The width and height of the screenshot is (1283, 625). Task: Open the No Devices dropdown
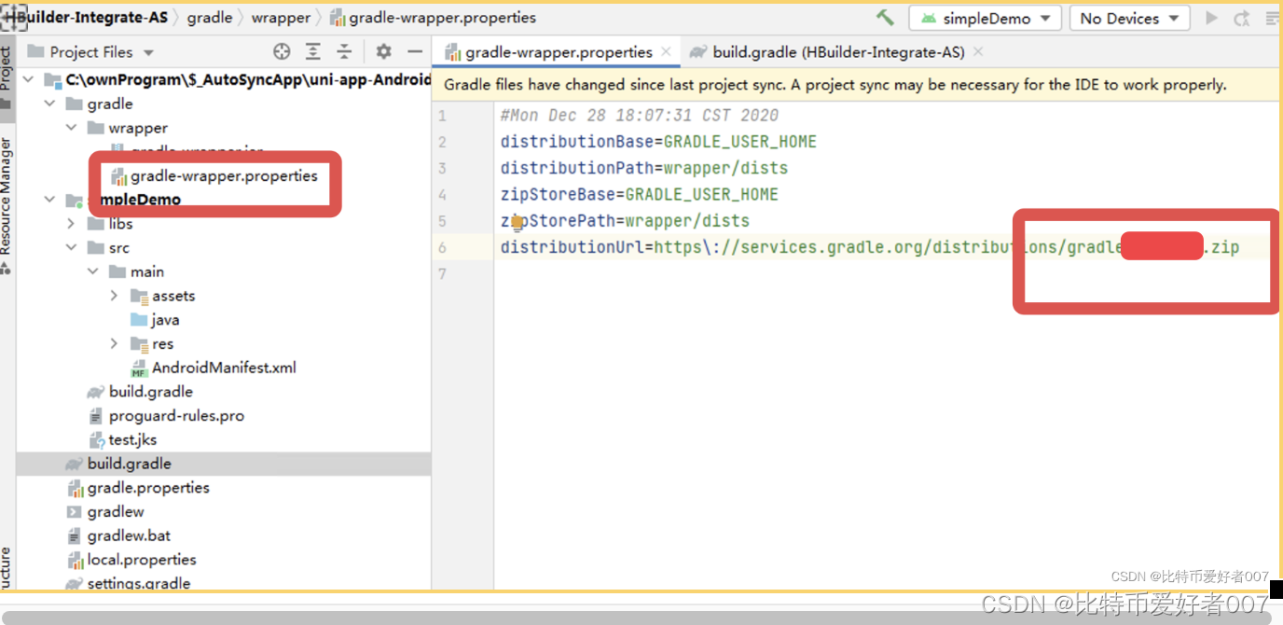tap(1128, 17)
